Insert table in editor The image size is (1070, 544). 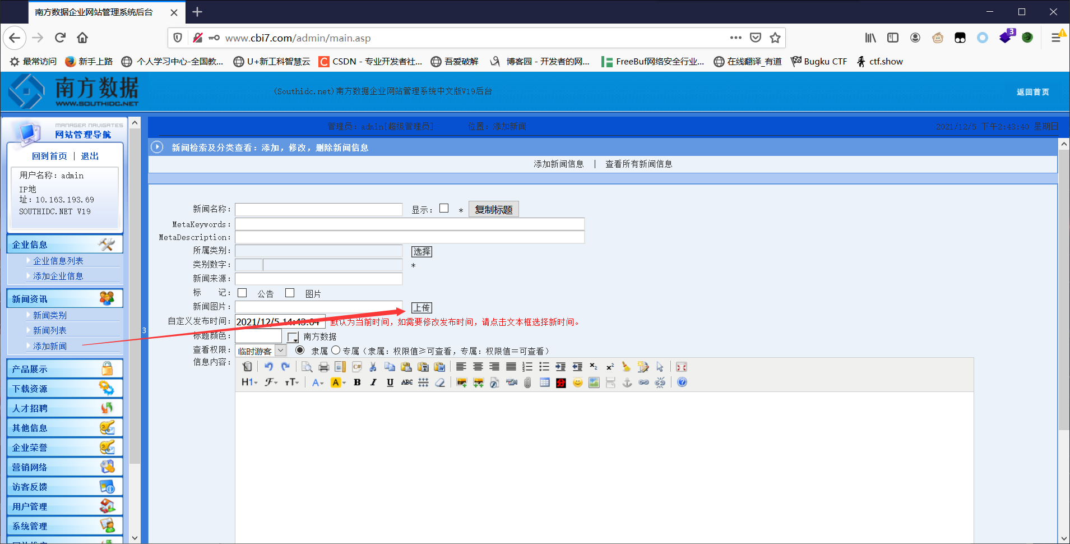click(544, 382)
